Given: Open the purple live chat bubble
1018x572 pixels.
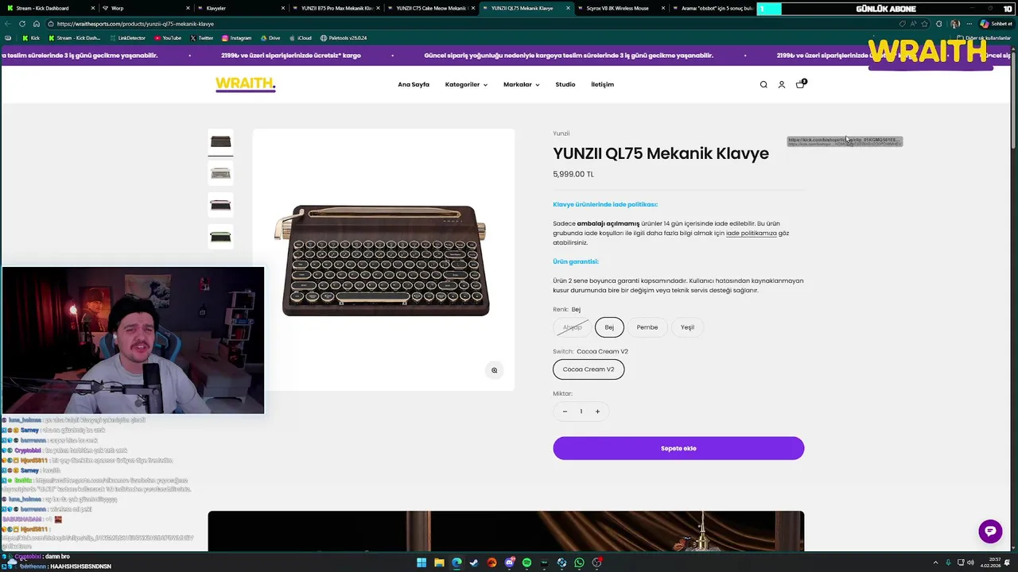Looking at the screenshot, I should tap(990, 531).
